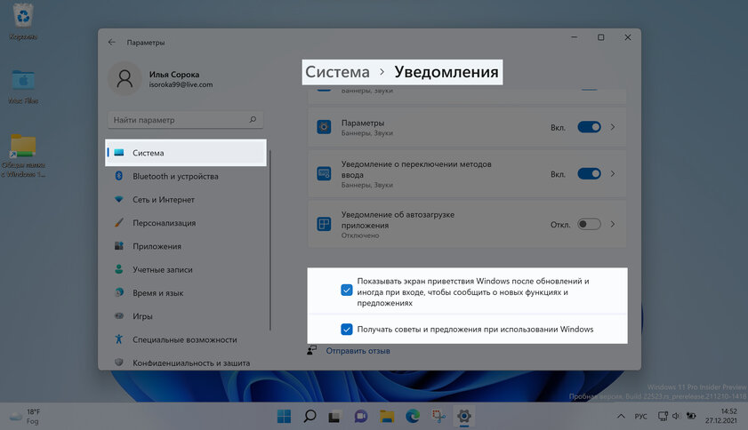Toggle input method switch notification off
Viewport: 748px width, 430px height.
589,173
